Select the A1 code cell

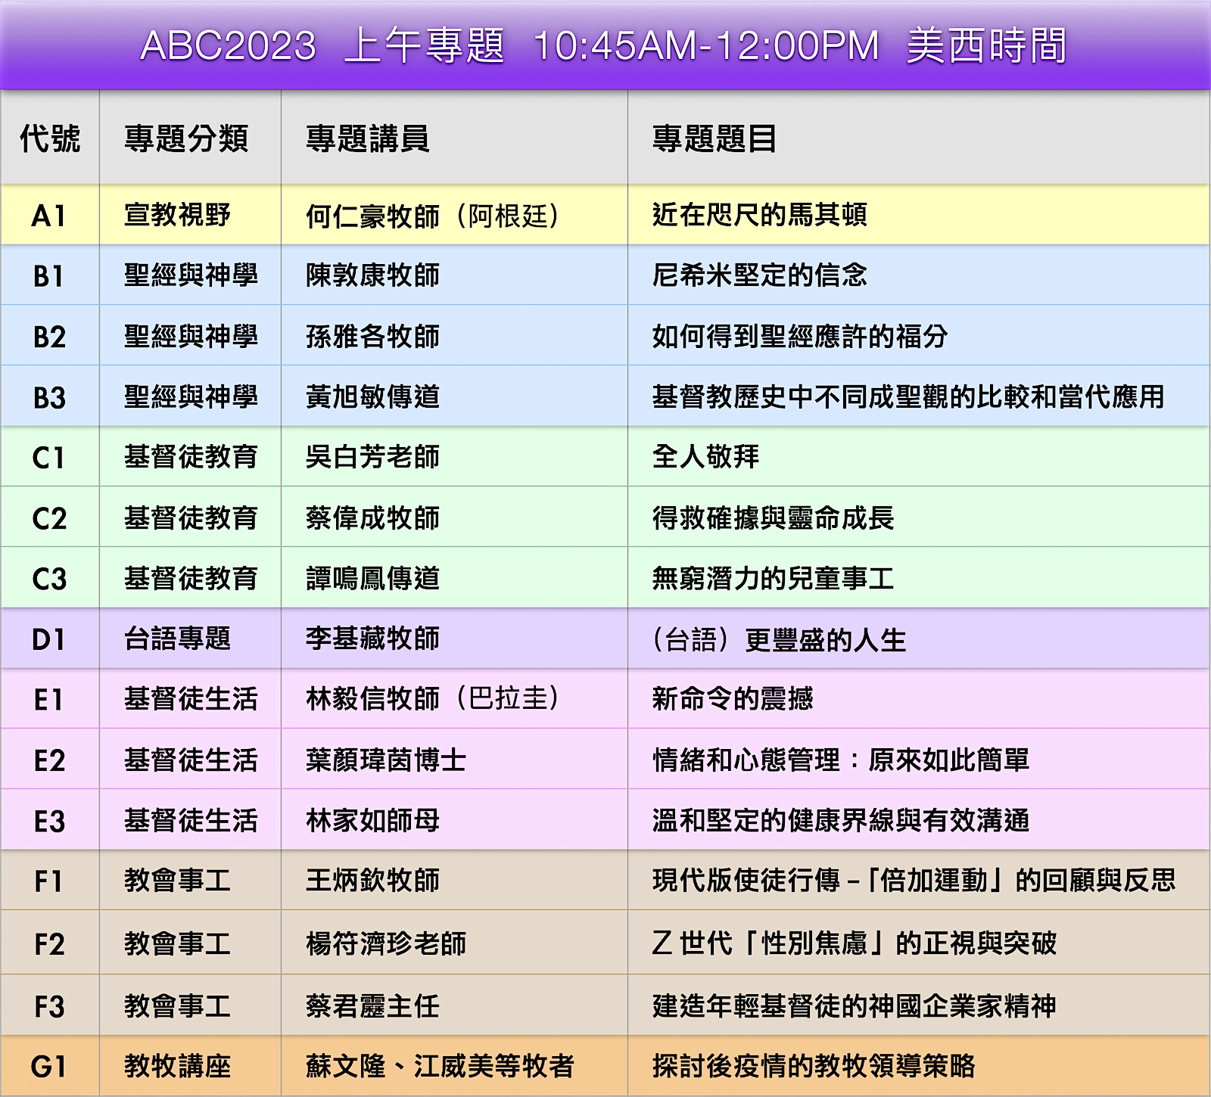click(x=50, y=216)
